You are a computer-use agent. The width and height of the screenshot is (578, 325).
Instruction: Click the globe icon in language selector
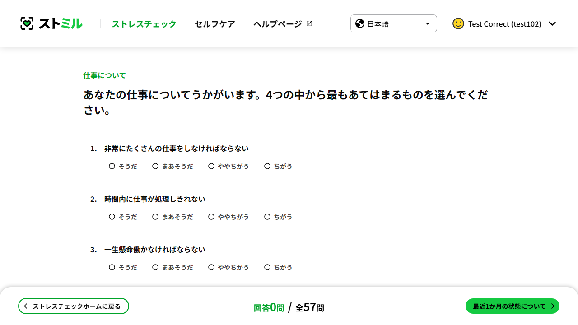(x=359, y=23)
